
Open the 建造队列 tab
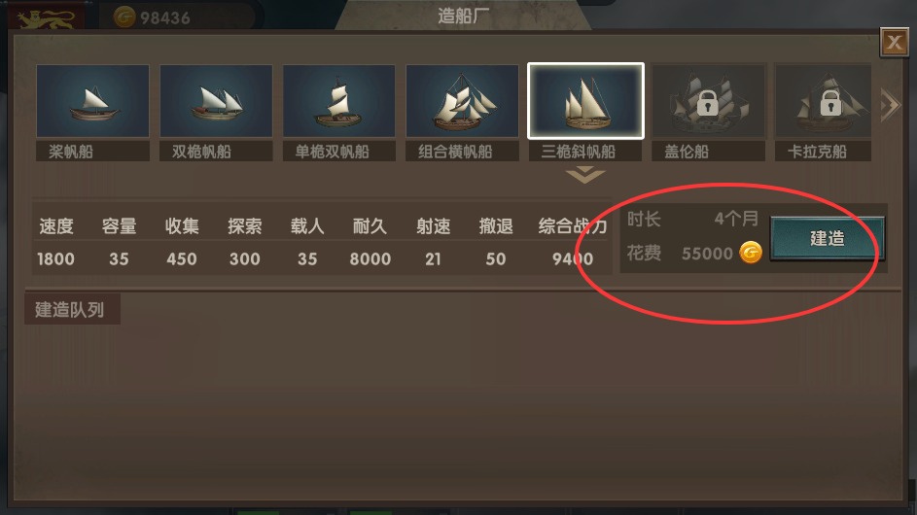coord(72,309)
